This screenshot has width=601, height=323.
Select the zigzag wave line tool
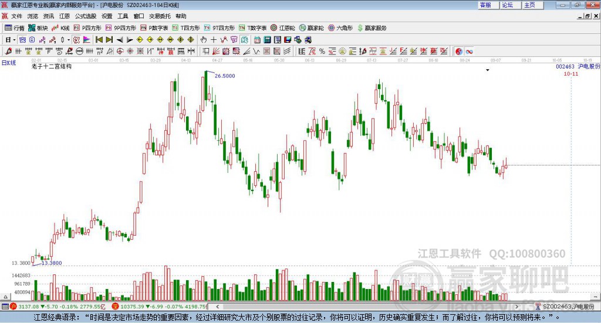click(256, 51)
